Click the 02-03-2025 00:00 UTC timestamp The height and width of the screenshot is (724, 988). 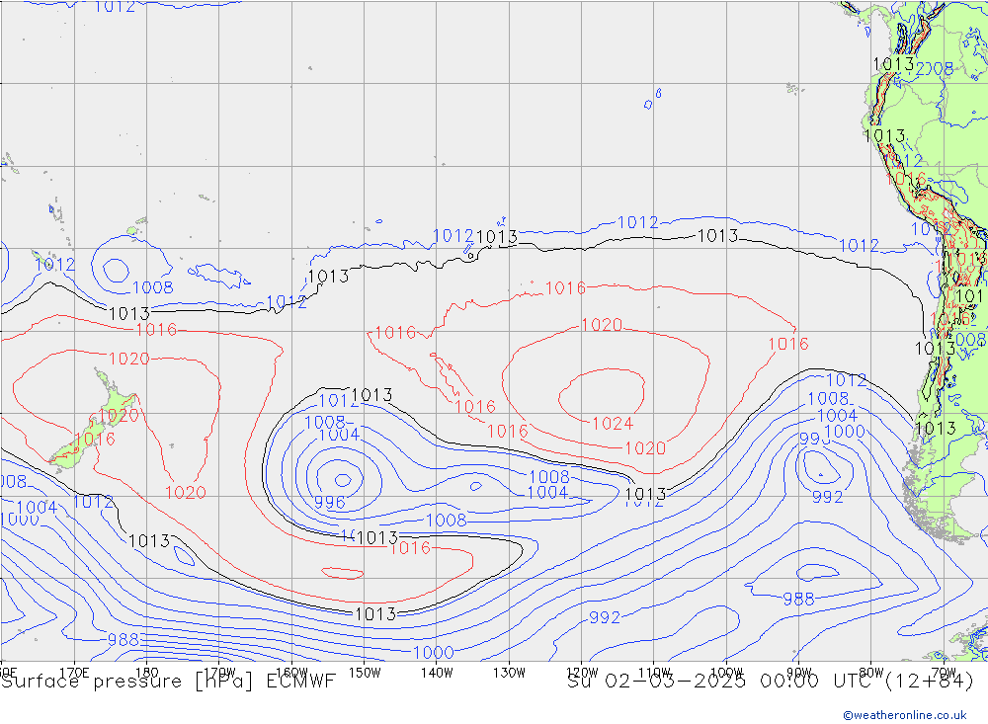[771, 682]
